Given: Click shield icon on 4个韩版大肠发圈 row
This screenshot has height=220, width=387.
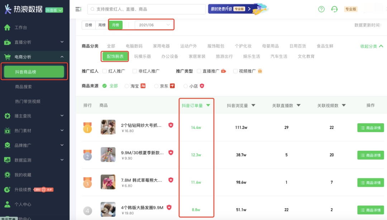Looking at the screenshot, I should pos(169,207).
